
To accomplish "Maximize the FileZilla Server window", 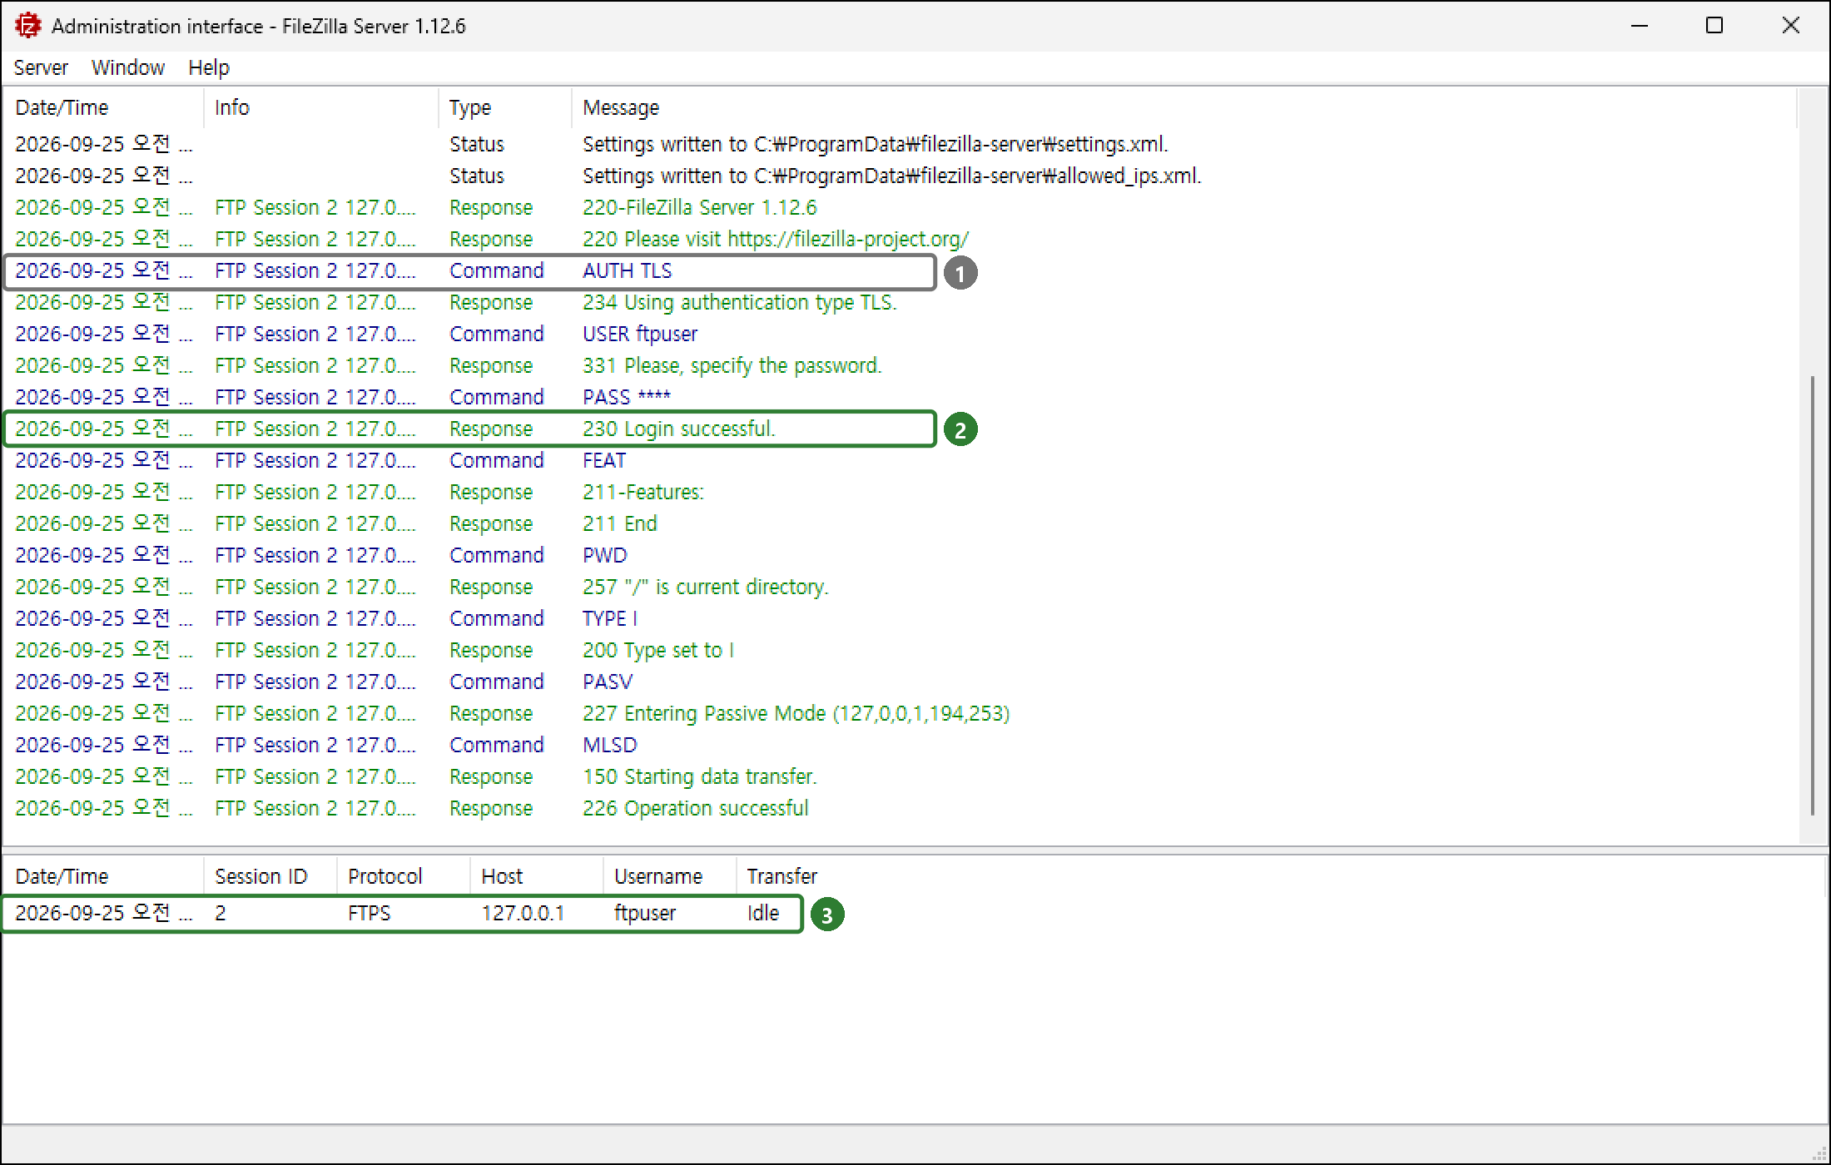I will pyautogui.click(x=1714, y=26).
